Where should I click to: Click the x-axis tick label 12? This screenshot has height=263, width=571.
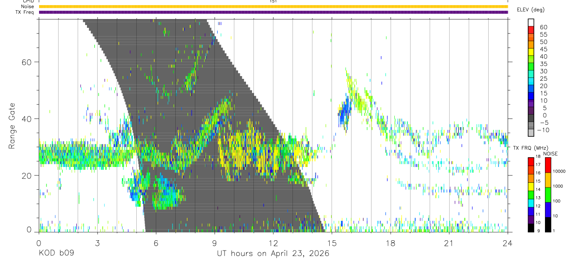(273, 243)
